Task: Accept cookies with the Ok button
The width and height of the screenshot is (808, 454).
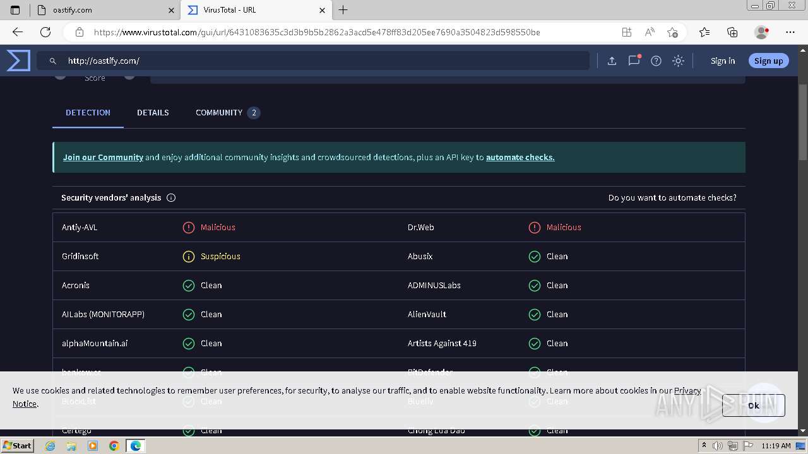Action: (754, 405)
